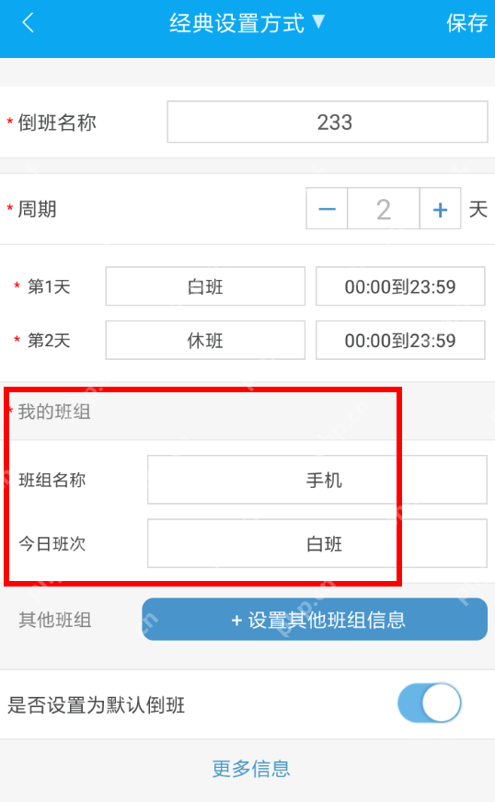
Task: Select the 班组名称 label text
Action: pos(52,481)
